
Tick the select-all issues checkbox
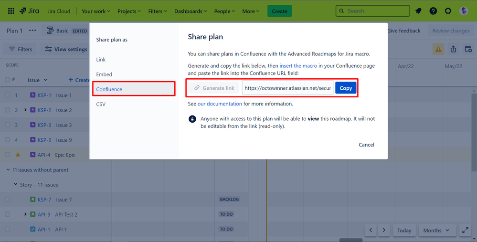pyautogui.click(x=7, y=80)
